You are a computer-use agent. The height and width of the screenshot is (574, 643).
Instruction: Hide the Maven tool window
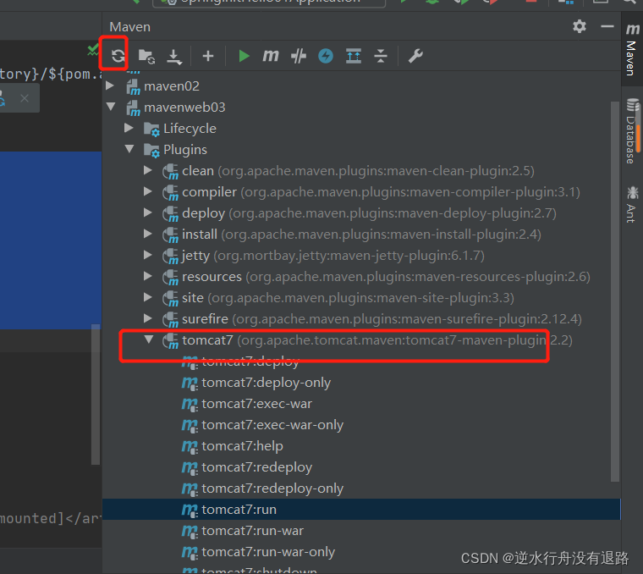607,27
